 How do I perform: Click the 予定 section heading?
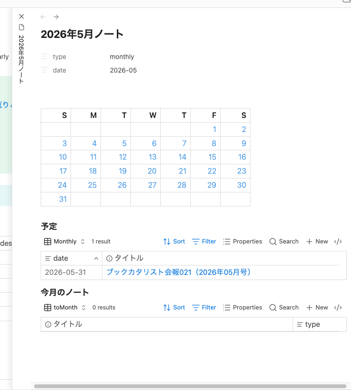tap(49, 227)
